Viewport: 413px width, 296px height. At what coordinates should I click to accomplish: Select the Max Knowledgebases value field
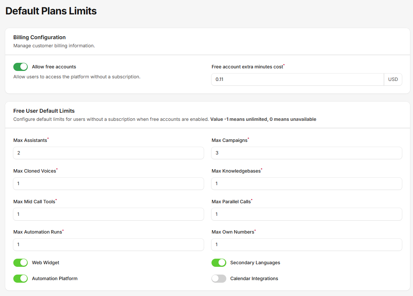307,183
